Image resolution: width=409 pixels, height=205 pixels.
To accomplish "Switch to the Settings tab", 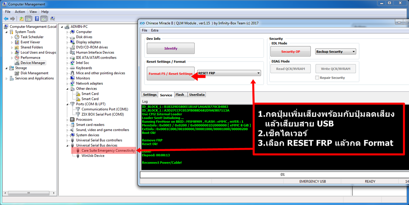I will pos(150,95).
